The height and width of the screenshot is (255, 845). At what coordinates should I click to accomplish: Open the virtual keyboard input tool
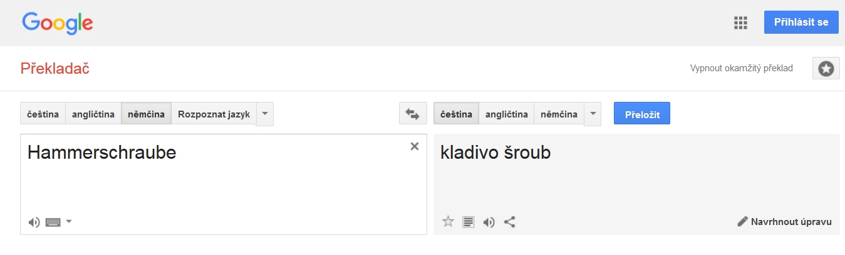coord(53,222)
